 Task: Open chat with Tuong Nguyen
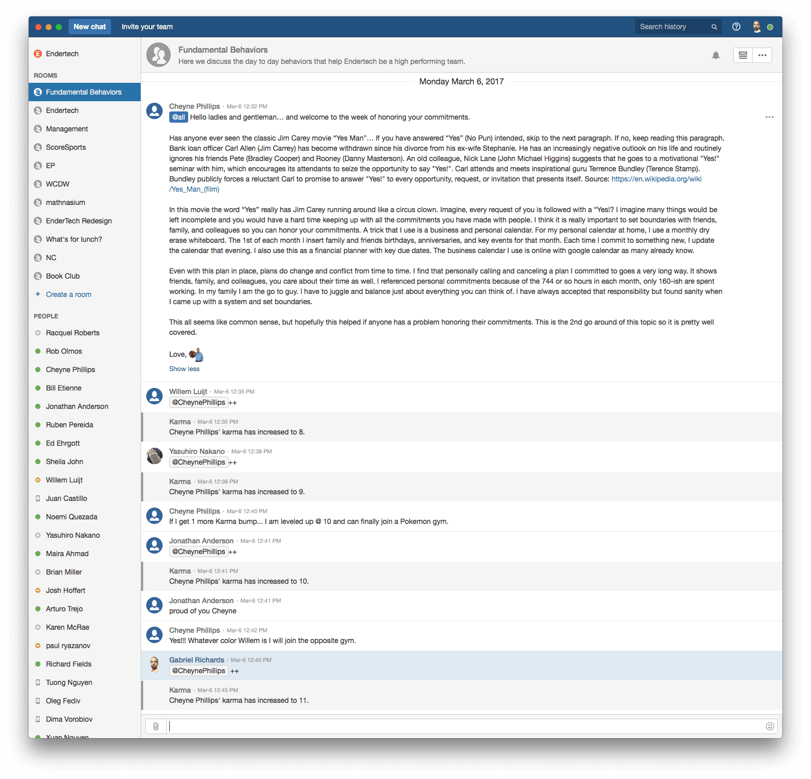84,682
